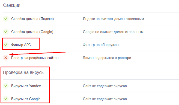
Task: Click text 'Яндекс не считает домен склеенным.'
Action: pos(114,19)
